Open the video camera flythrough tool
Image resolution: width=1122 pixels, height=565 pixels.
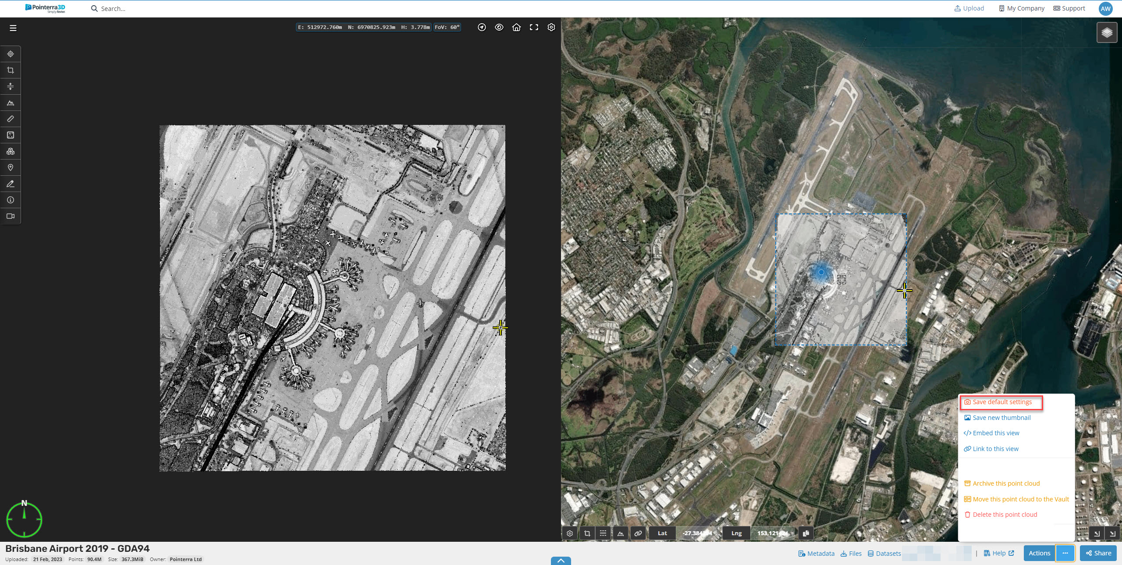point(11,216)
